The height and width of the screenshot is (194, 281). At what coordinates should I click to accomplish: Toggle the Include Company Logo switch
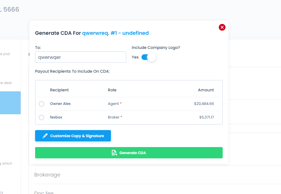(x=149, y=57)
